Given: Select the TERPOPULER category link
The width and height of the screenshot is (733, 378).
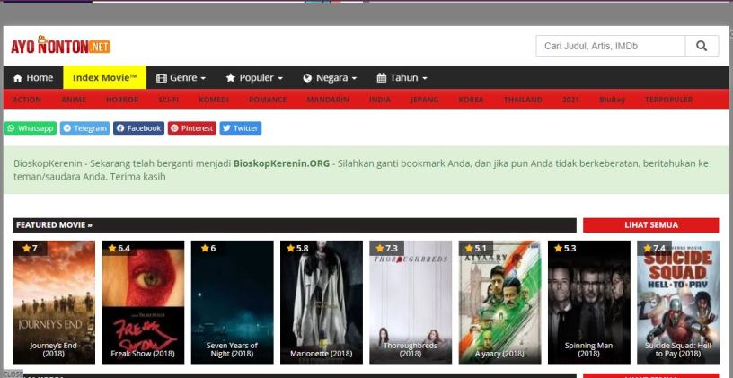Looking at the screenshot, I should (668, 100).
